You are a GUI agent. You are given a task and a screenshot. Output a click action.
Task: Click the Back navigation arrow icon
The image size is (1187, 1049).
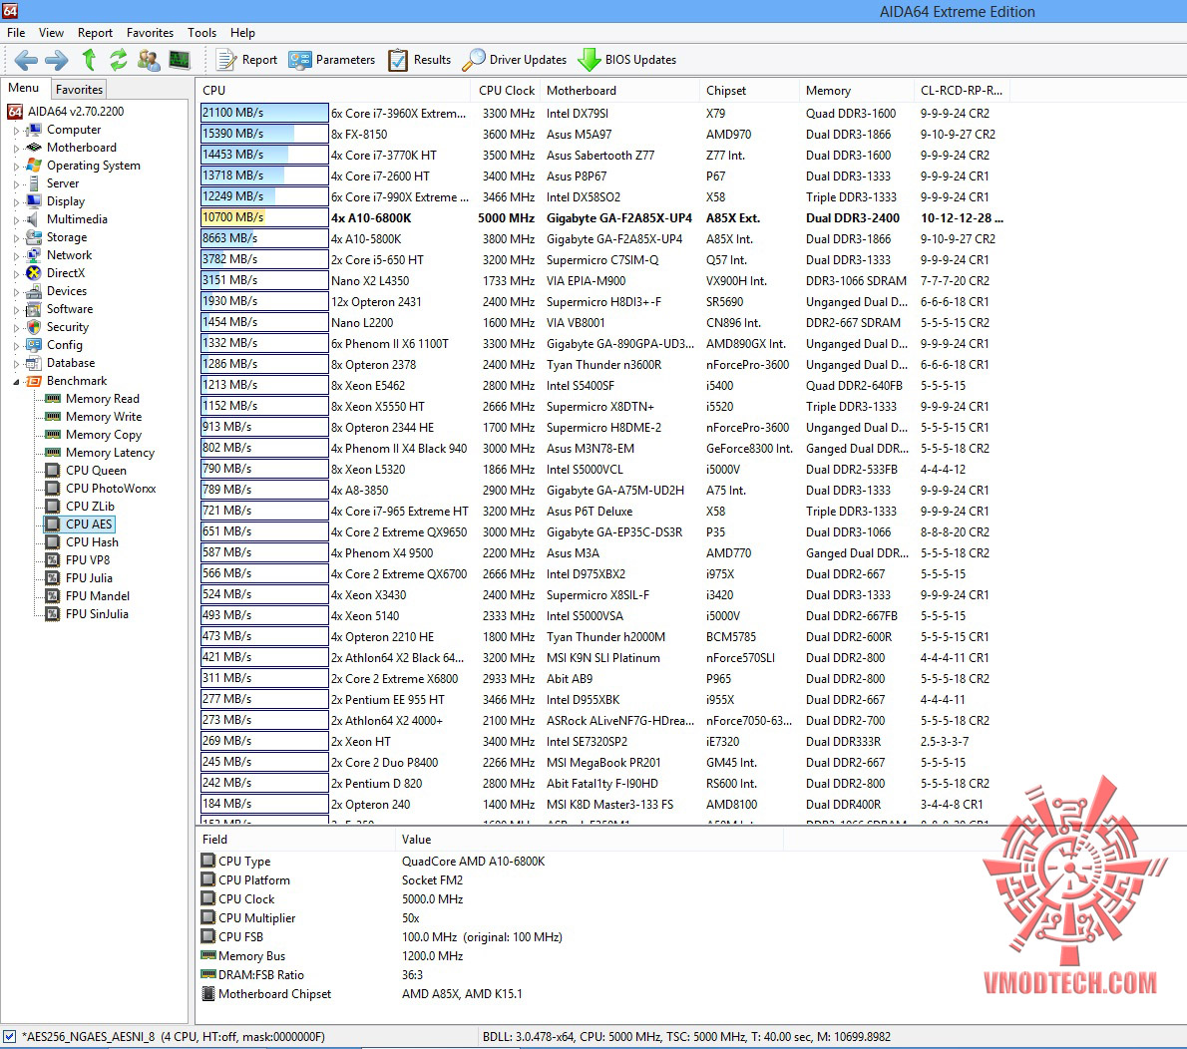pos(26,60)
